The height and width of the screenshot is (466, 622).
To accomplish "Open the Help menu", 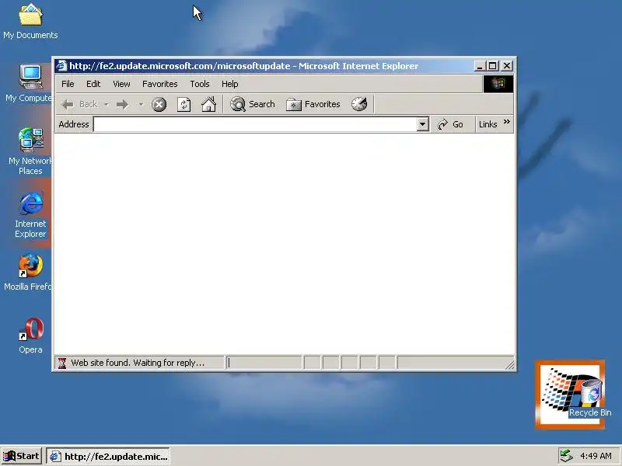I will [x=229, y=84].
